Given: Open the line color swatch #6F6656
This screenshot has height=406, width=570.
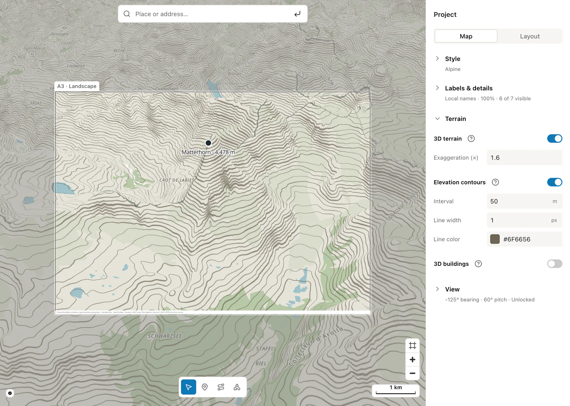Looking at the screenshot, I should click(495, 239).
